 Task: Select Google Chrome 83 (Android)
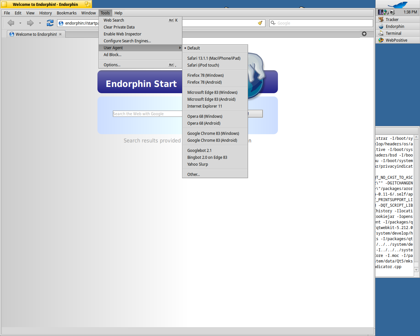215,140
